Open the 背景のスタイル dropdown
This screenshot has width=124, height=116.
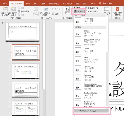92,8
